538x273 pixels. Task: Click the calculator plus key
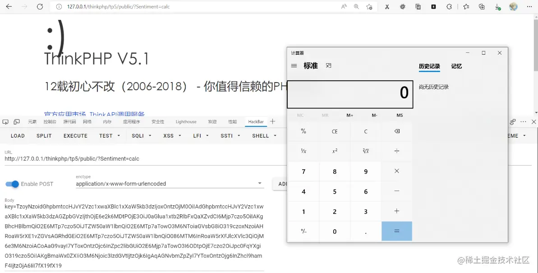pyautogui.click(x=397, y=211)
